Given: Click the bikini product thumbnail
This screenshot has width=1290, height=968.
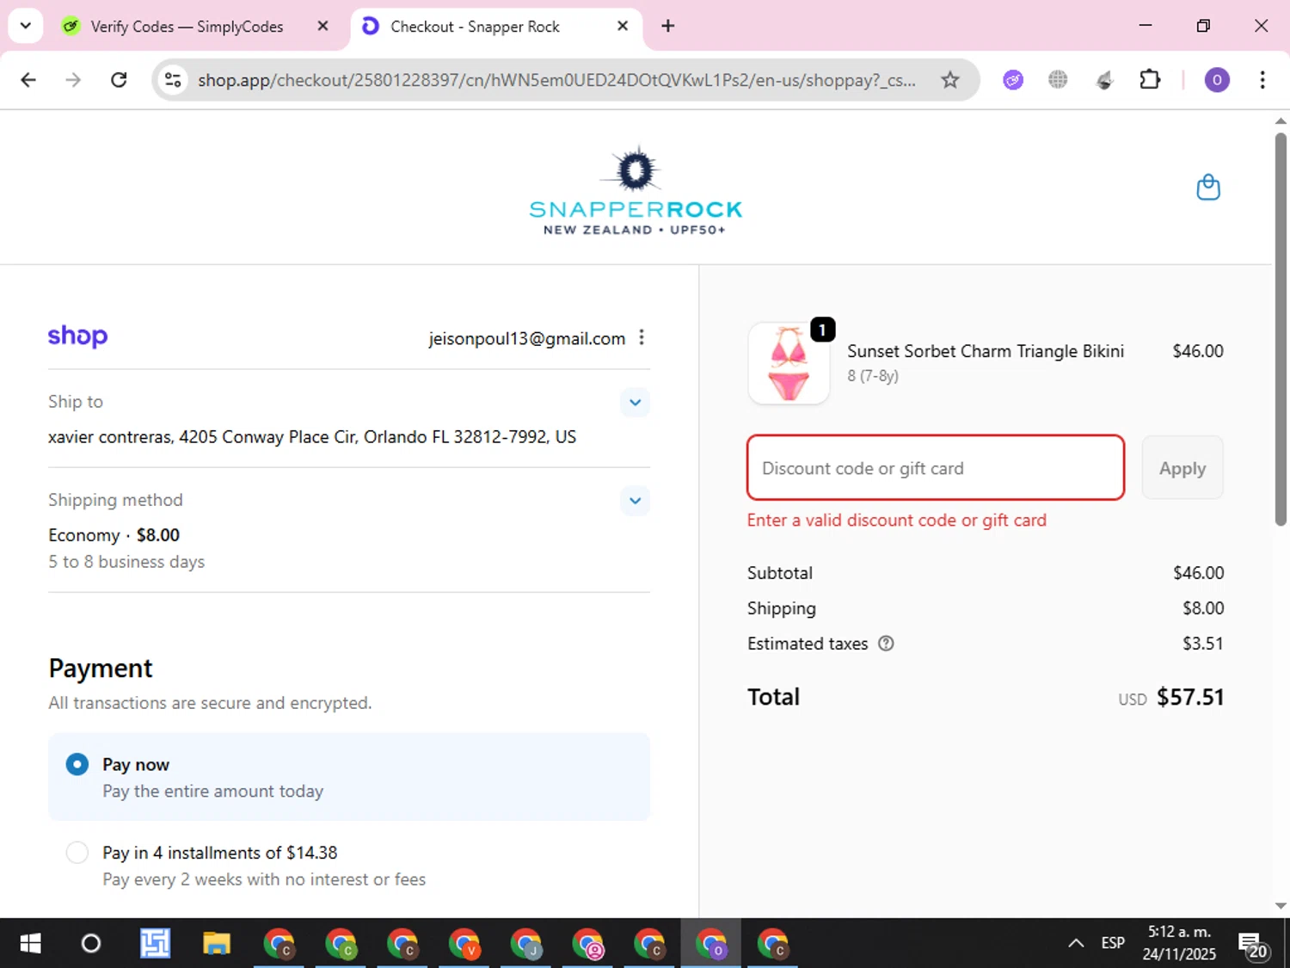Looking at the screenshot, I should [789, 363].
